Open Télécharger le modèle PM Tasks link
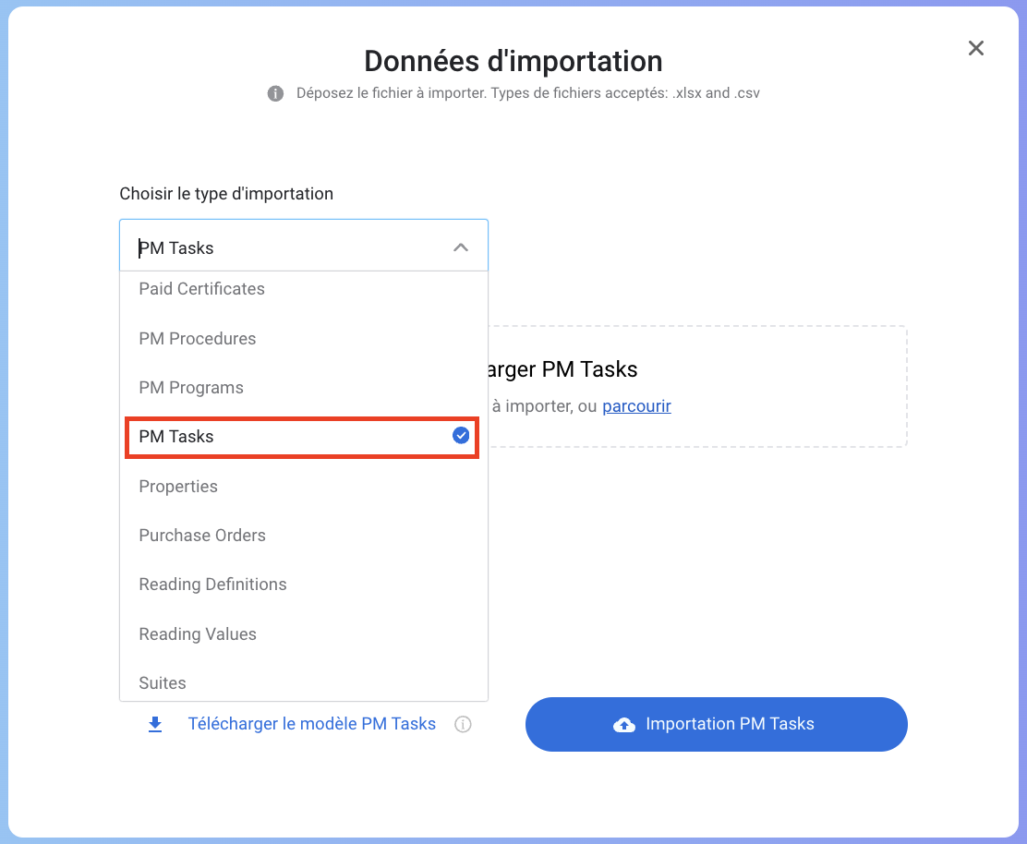Viewport: 1027px width, 844px height. 312,724
